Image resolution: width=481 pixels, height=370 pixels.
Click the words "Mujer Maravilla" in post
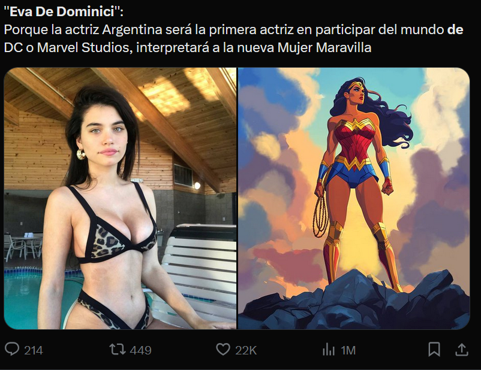point(324,48)
